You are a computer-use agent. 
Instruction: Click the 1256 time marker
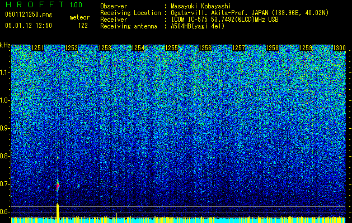(205, 48)
